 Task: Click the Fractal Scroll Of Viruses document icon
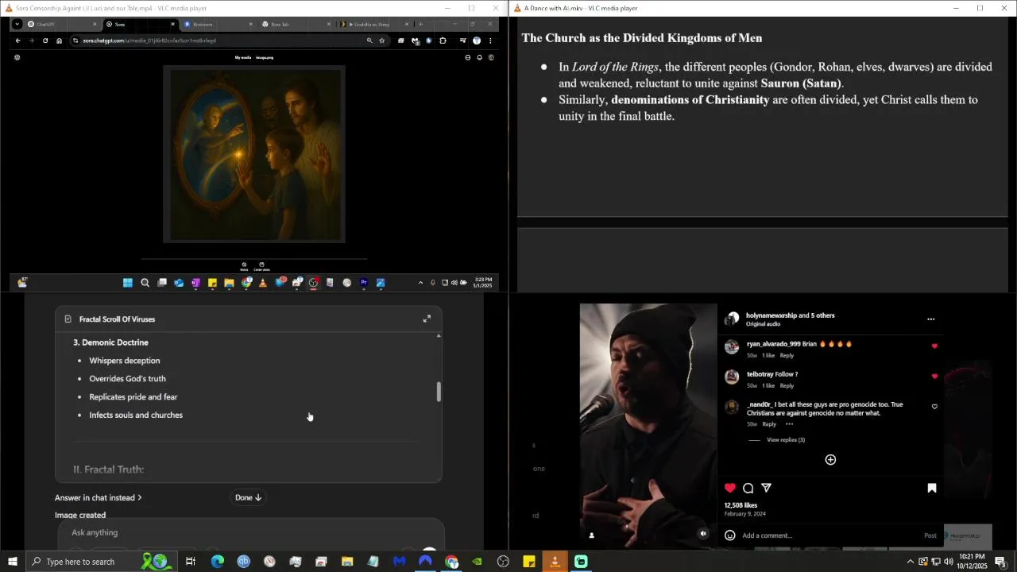[68, 319]
